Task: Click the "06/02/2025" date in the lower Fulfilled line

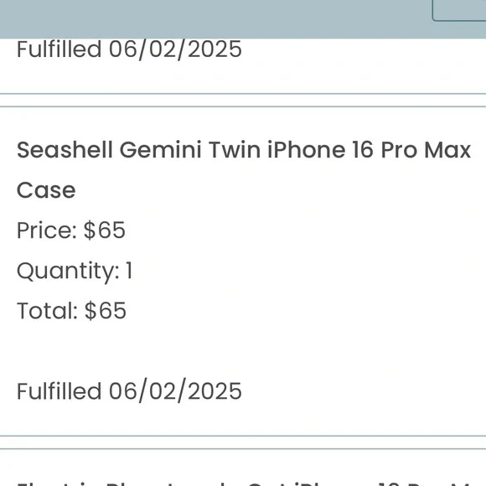Action: tap(175, 391)
